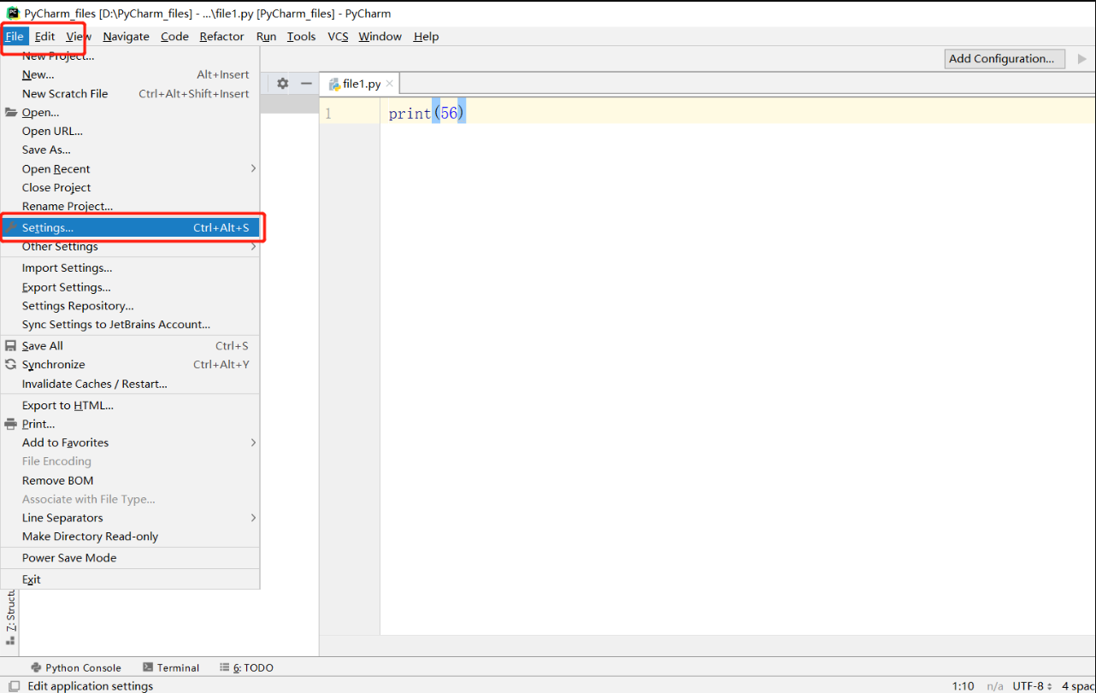Screen dimensions: 1096x693
Task: Click the tool windows toggle icon in the status bar
Action: [x=14, y=685]
